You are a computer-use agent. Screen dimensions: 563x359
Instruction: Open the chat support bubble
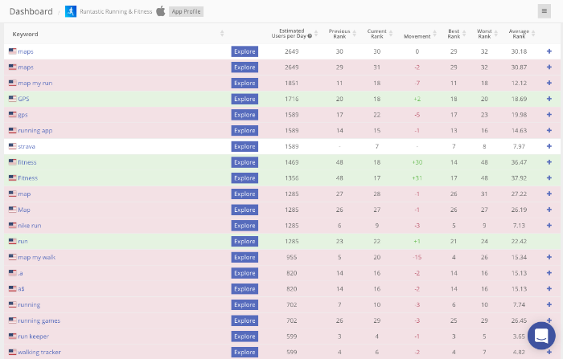click(540, 336)
